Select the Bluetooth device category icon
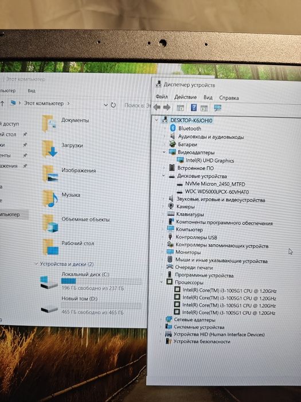Screen dimensions: 301x402 (x=173, y=128)
